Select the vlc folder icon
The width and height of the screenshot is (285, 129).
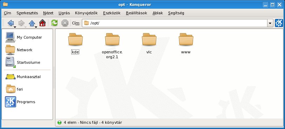(x=149, y=39)
